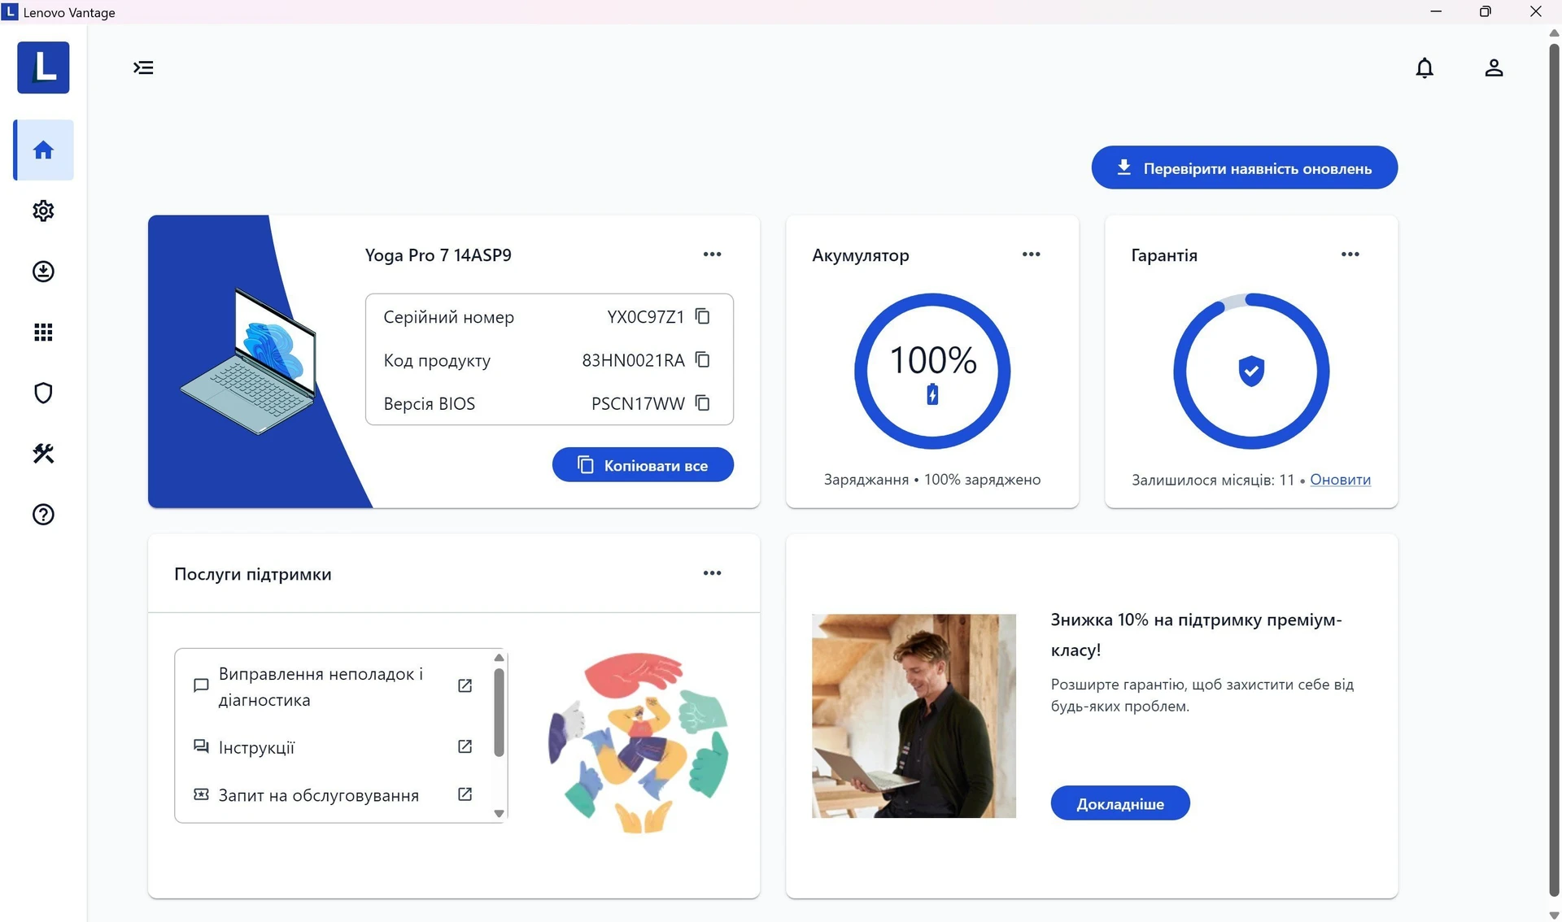
Task: Open Device Settings gear in sidebar
Action: (x=43, y=211)
